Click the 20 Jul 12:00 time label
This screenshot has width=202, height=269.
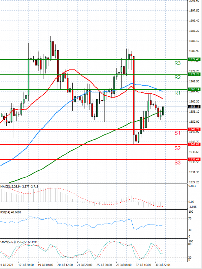65,265
